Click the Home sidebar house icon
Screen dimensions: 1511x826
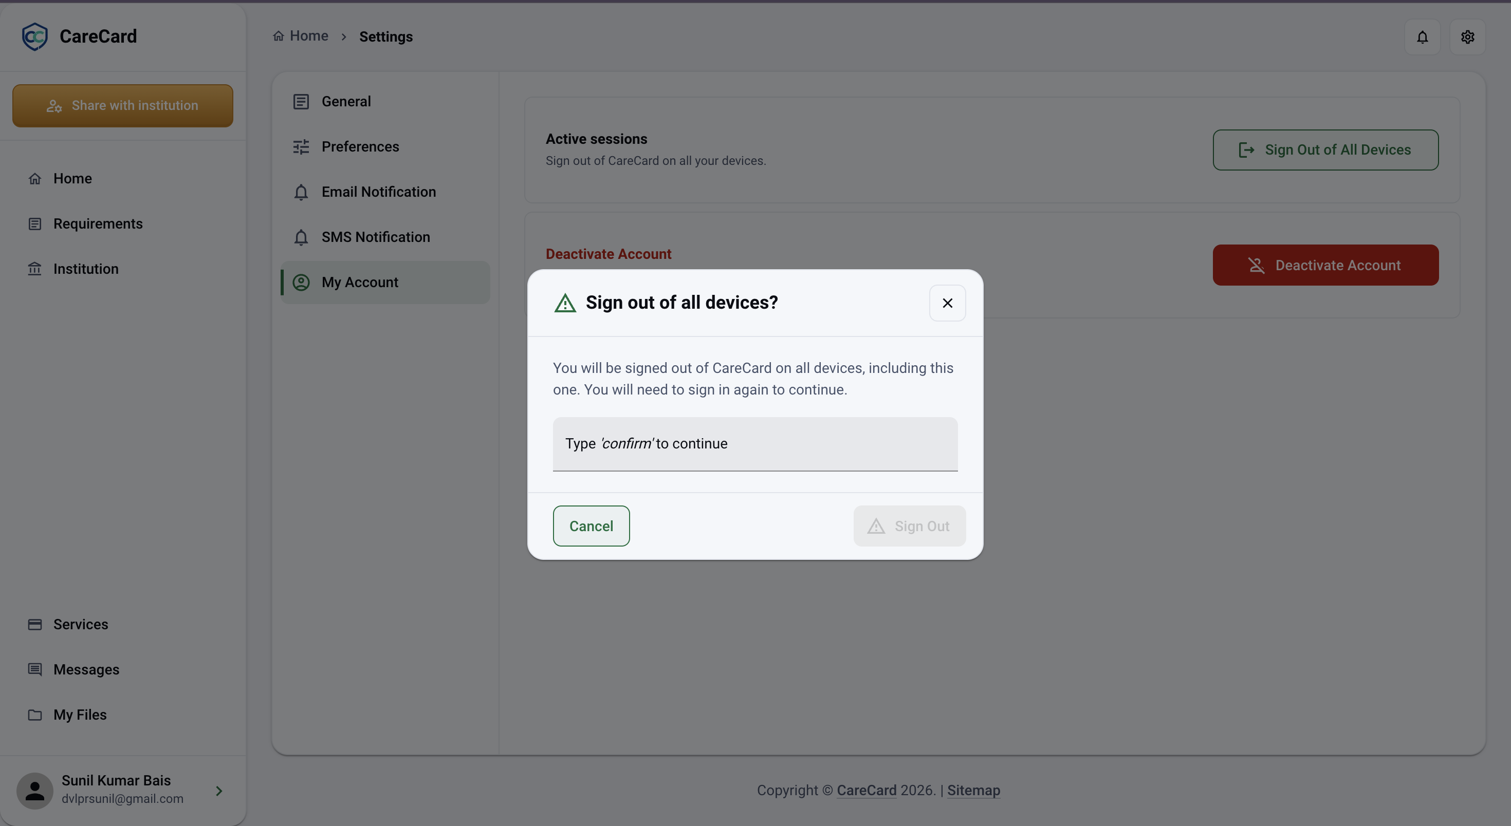click(34, 178)
